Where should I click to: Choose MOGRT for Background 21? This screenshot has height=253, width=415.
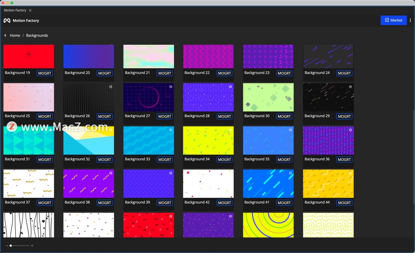[x=165, y=73]
